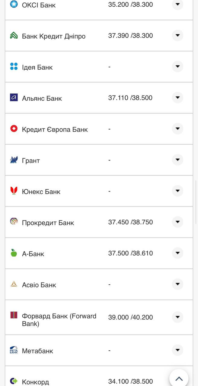Open the Конкорд bank name link
This screenshot has width=198, height=386.
click(35, 382)
